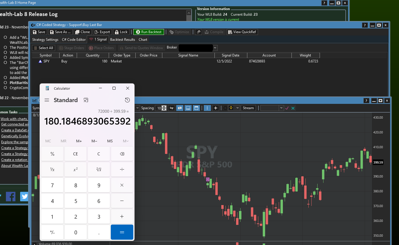Export the strategy via Export button
399x245 pixels.
[102, 32]
